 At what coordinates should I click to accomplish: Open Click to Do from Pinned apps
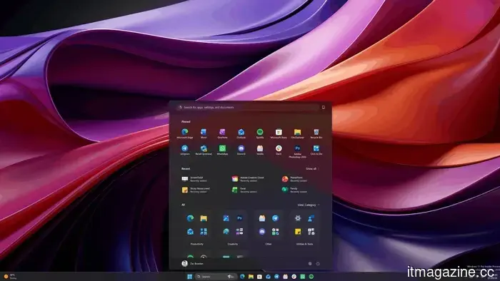[x=316, y=150]
